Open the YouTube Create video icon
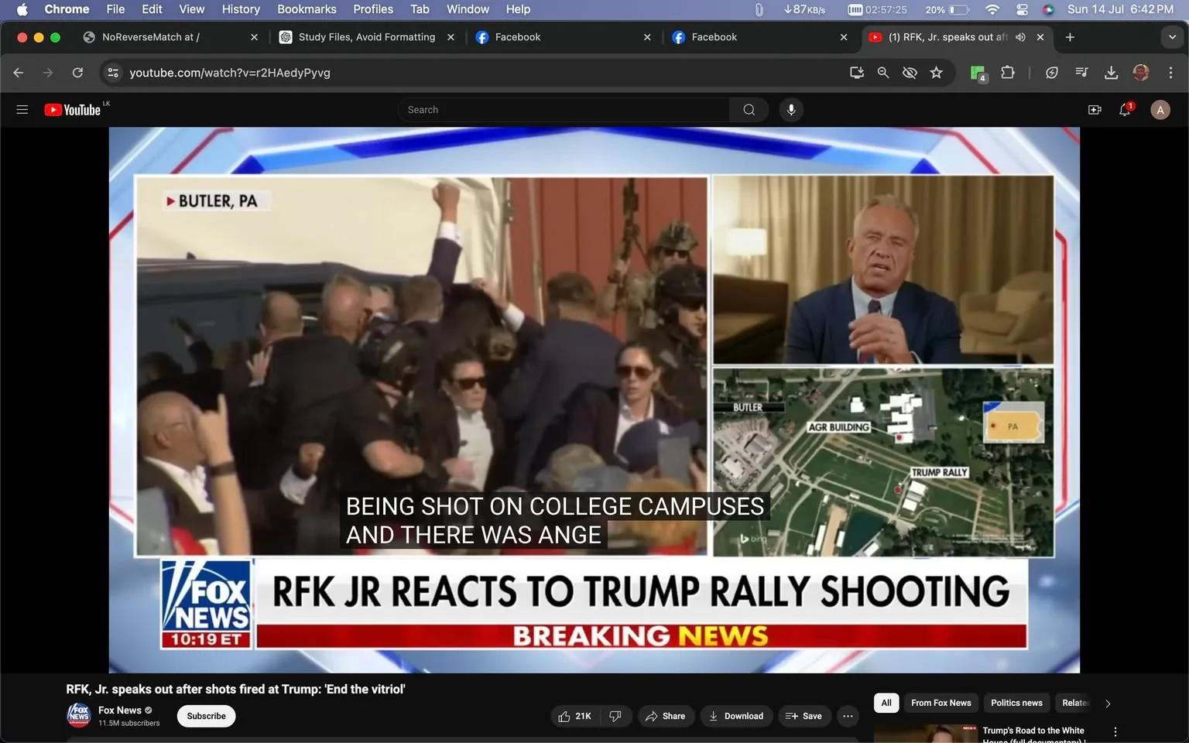 pyautogui.click(x=1095, y=110)
